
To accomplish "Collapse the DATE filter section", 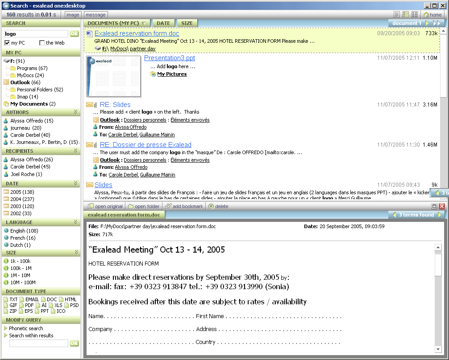I will pos(76,183).
